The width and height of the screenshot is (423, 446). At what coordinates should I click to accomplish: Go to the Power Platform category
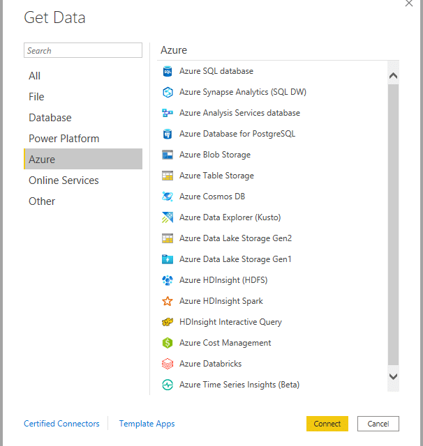pos(64,139)
